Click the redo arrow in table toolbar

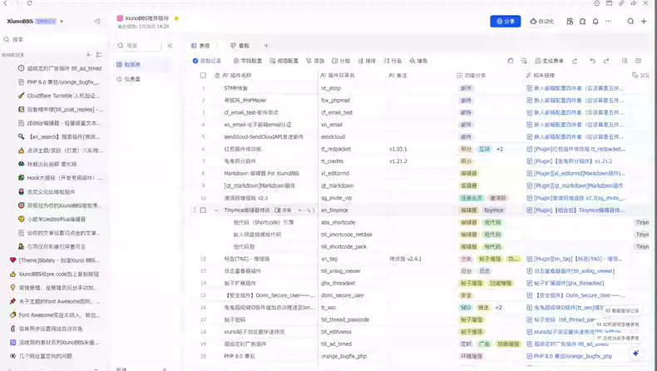pyautogui.click(x=606, y=61)
